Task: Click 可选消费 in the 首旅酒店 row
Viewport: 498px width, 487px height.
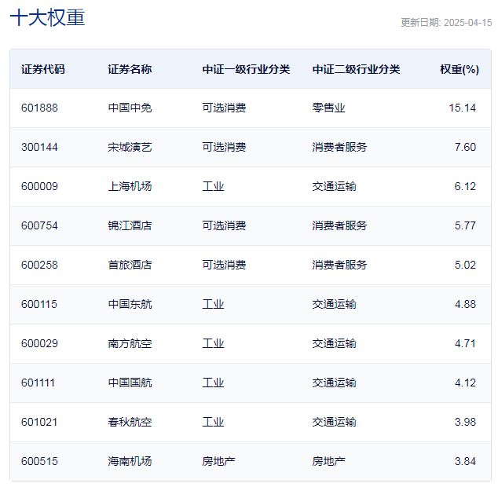Action: pos(224,265)
